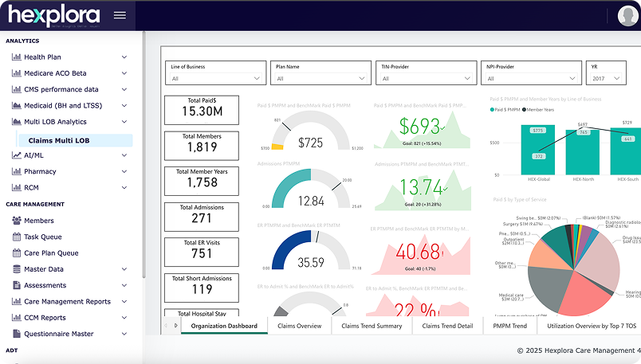Click the Total Admissions card
Image resolution: width=641 pixels, height=364 pixels.
click(x=202, y=213)
